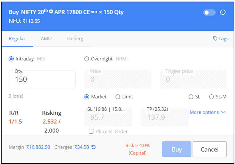Select the SL-M order type
Viewport: 235px width, 164px height.
tap(212, 97)
